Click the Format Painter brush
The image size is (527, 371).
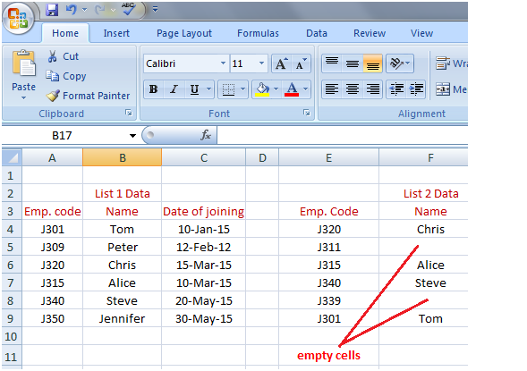pyautogui.click(x=53, y=96)
